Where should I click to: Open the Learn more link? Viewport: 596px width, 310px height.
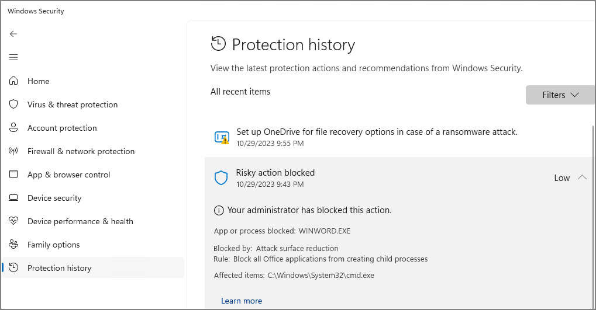coord(242,301)
